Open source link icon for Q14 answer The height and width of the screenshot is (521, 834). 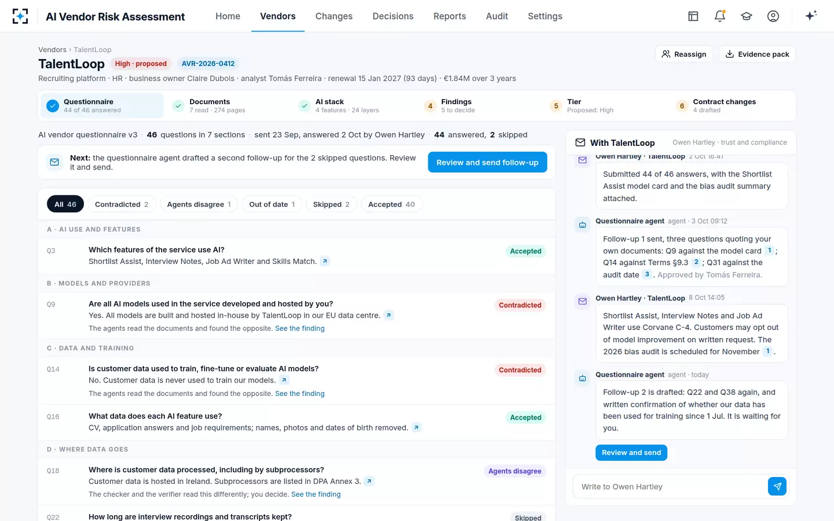(x=284, y=380)
